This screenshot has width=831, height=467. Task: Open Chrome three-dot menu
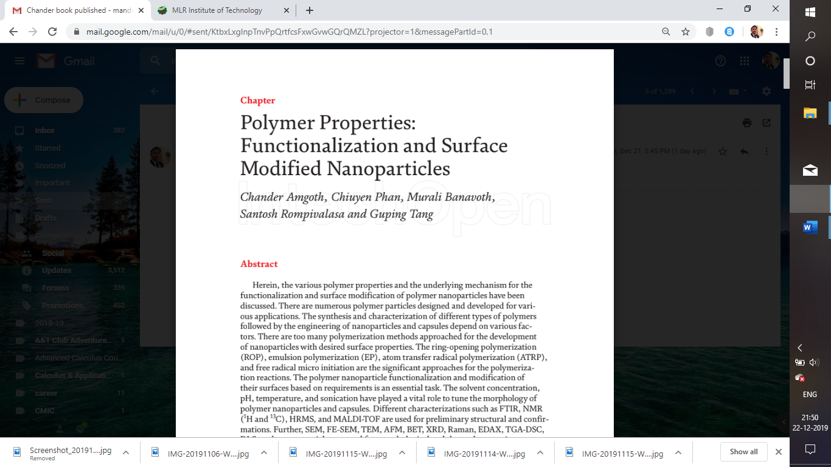point(777,32)
